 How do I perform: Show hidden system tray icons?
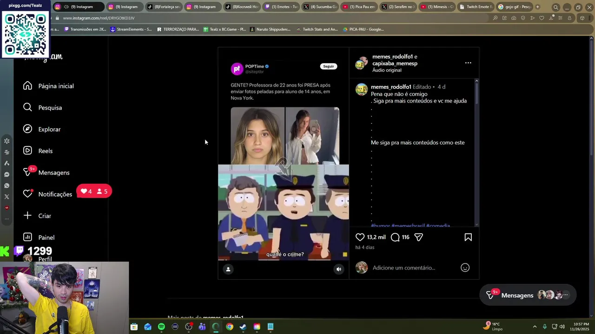(535, 327)
